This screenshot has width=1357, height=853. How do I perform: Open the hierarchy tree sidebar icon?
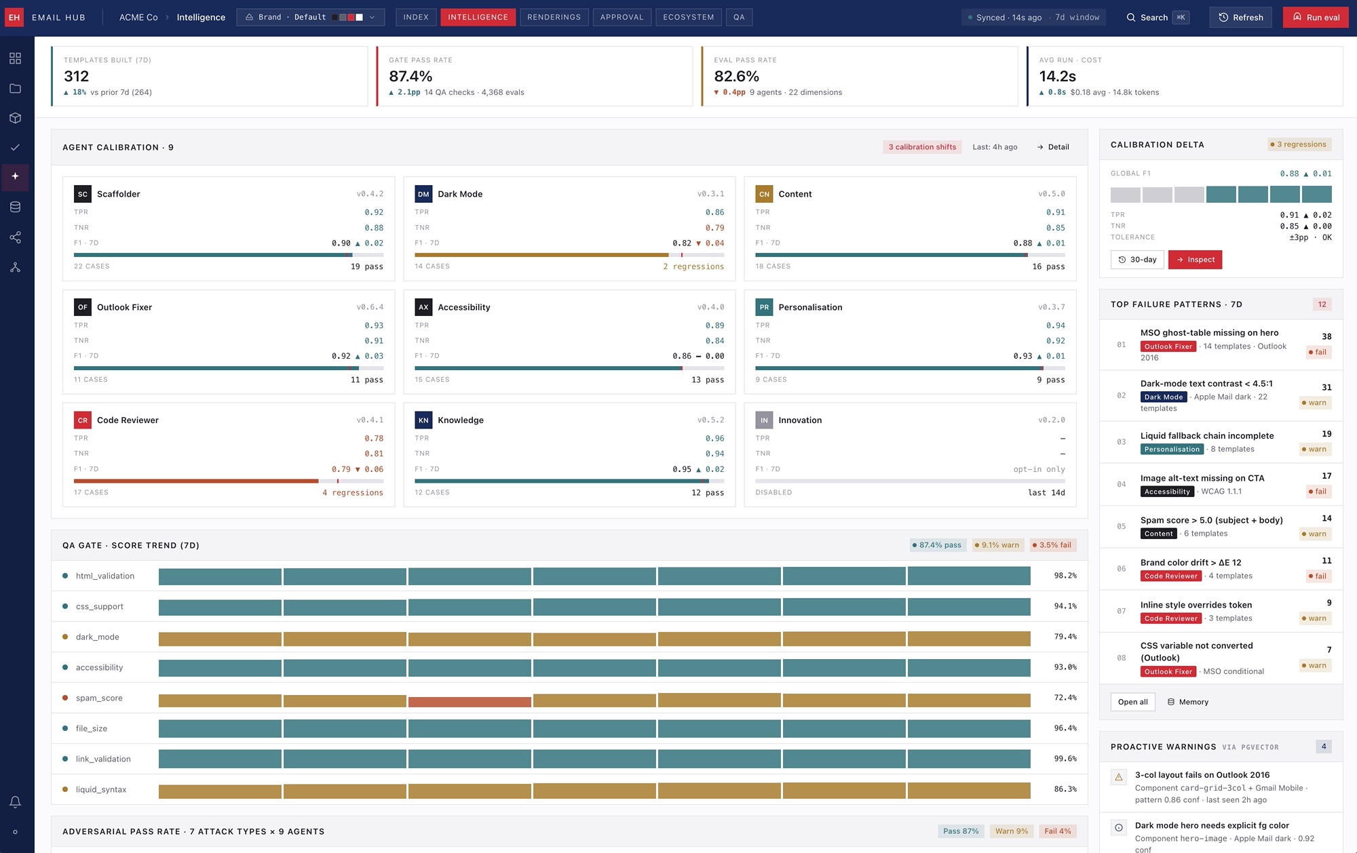[x=15, y=267]
